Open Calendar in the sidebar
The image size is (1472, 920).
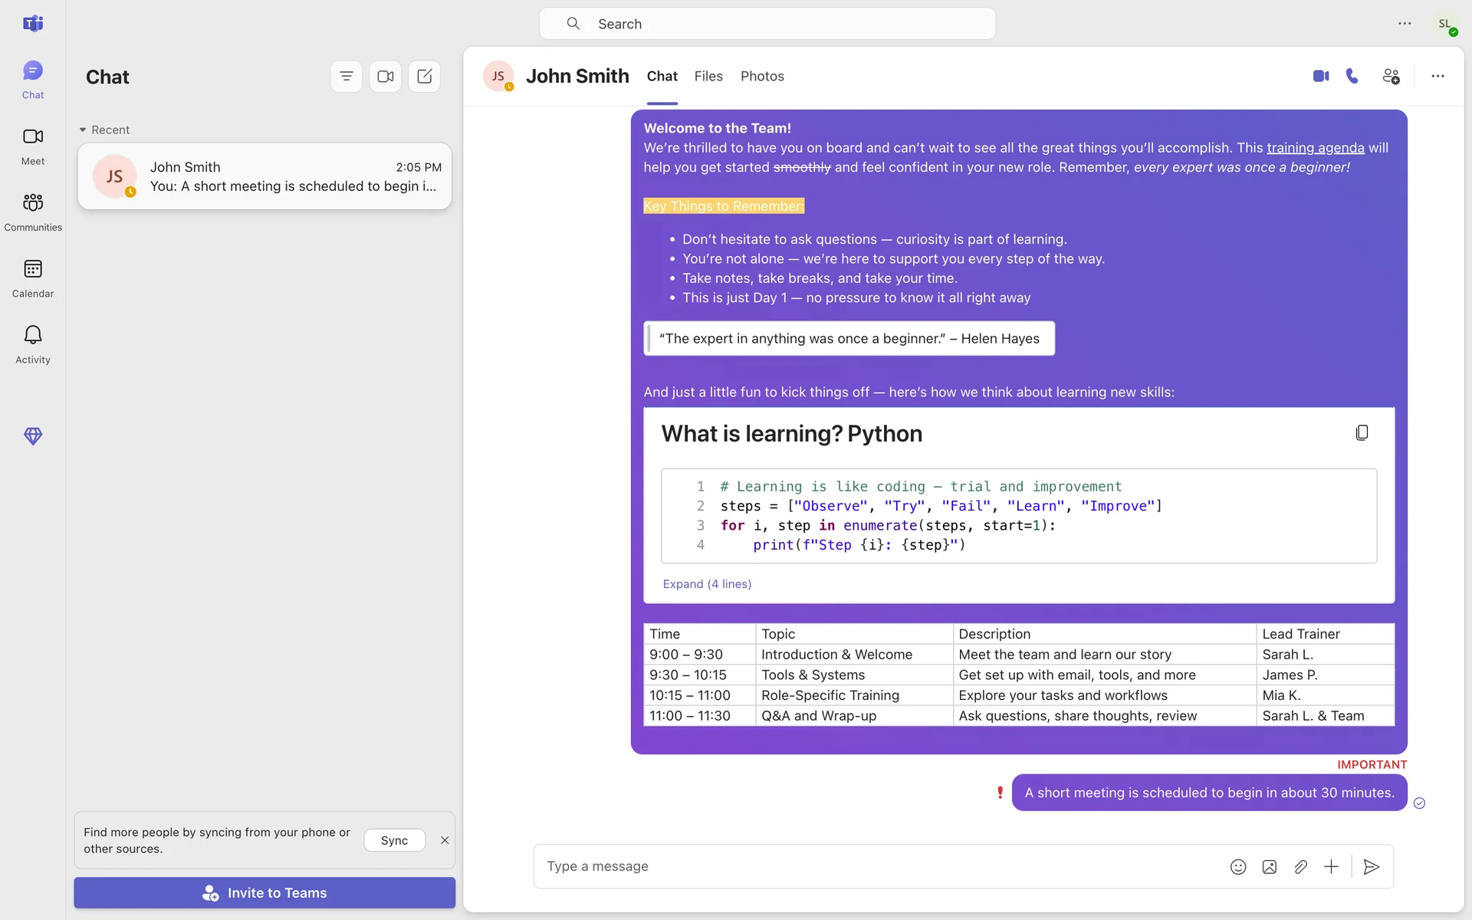click(33, 278)
